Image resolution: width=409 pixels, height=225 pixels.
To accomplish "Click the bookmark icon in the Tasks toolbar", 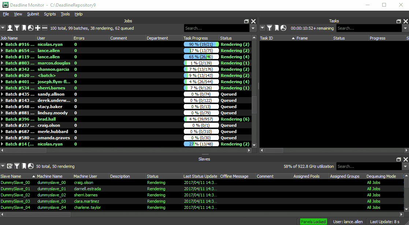I will tap(276, 28).
